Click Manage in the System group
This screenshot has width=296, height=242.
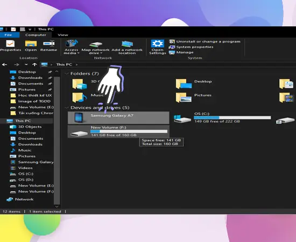[x=181, y=53]
